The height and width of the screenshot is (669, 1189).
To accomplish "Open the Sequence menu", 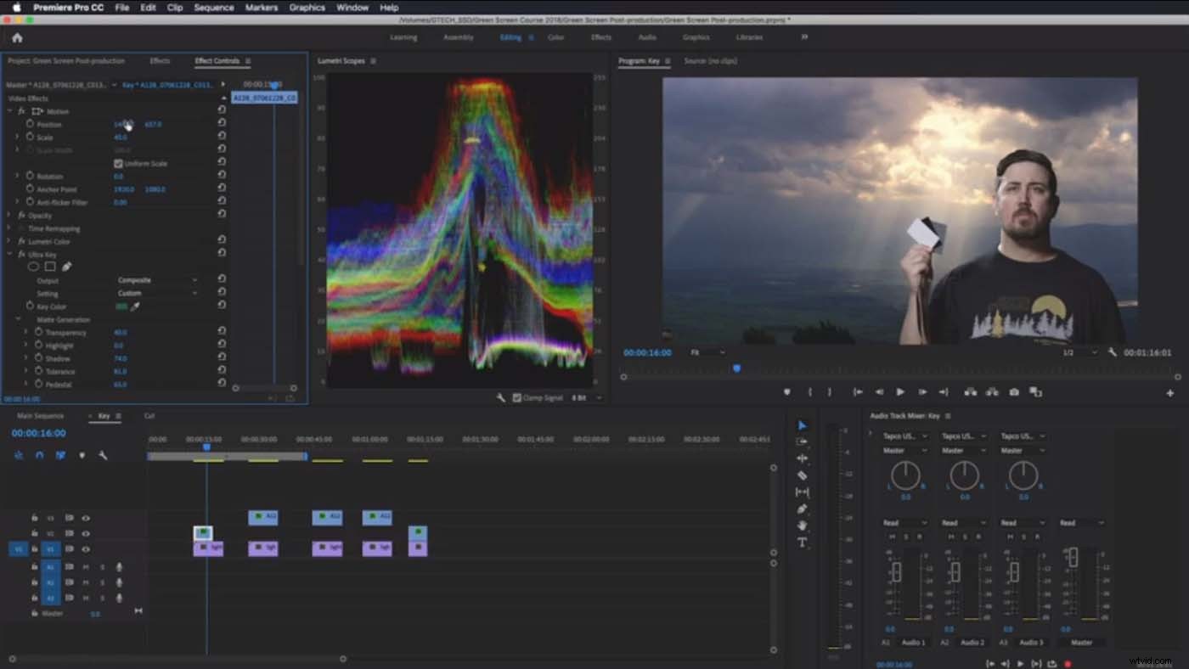I will (x=212, y=7).
